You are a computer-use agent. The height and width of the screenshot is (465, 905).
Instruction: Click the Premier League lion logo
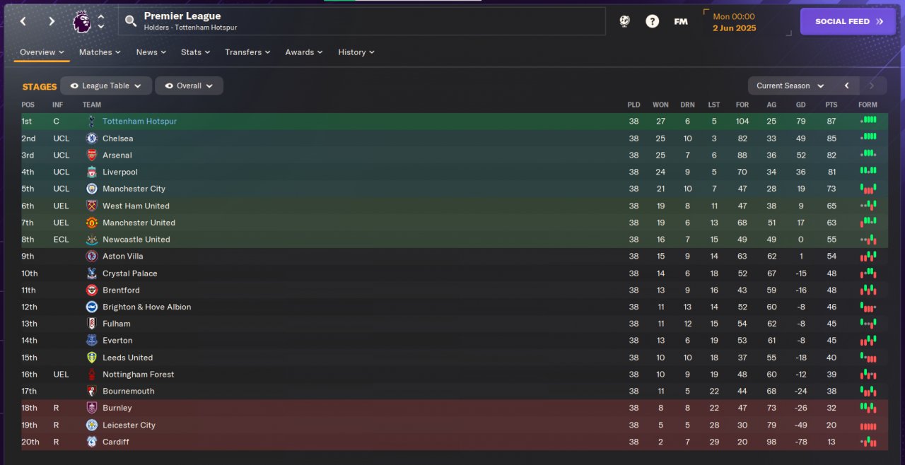pos(82,21)
